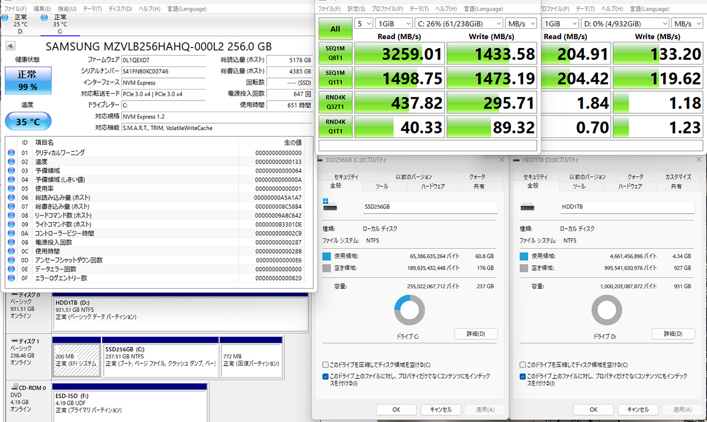The height and width of the screenshot is (422, 707).
Task: Click status circle for 02 温度 row
Action: pos(11,162)
